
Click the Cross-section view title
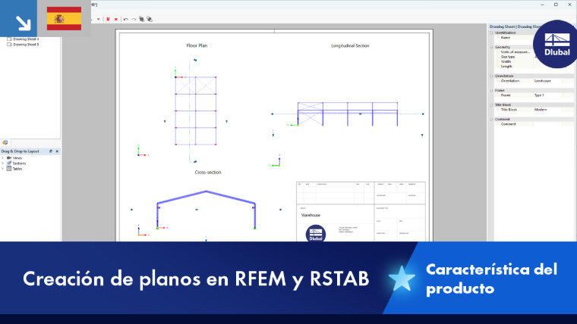pyautogui.click(x=208, y=172)
